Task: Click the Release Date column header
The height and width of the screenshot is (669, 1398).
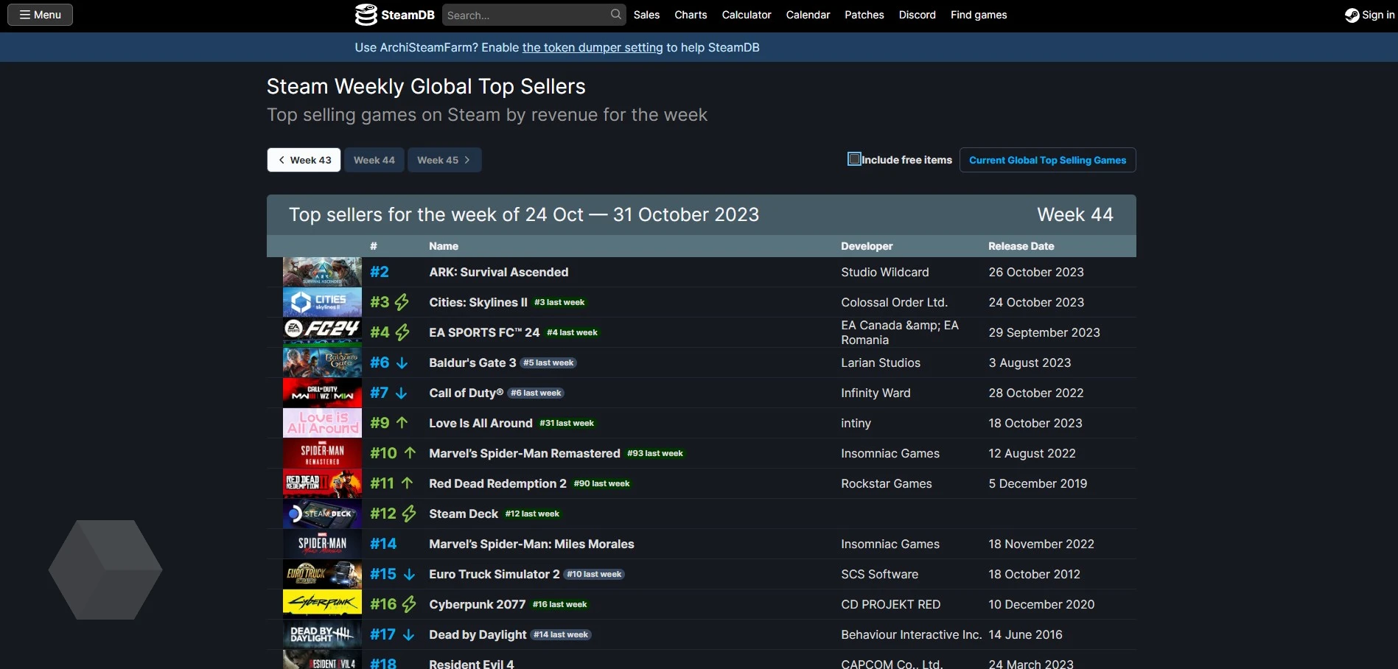Action: pyautogui.click(x=1021, y=246)
